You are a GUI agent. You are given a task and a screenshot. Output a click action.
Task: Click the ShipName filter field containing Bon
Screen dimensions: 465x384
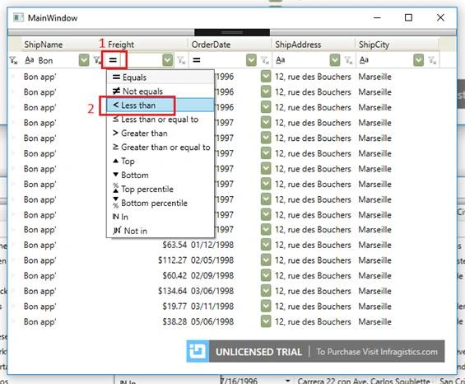pyautogui.click(x=58, y=61)
